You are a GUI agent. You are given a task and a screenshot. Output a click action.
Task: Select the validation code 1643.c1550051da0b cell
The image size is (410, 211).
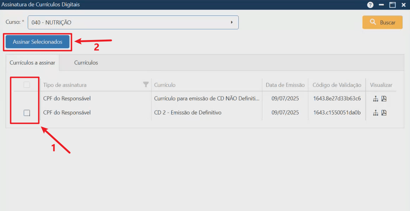point(337,113)
